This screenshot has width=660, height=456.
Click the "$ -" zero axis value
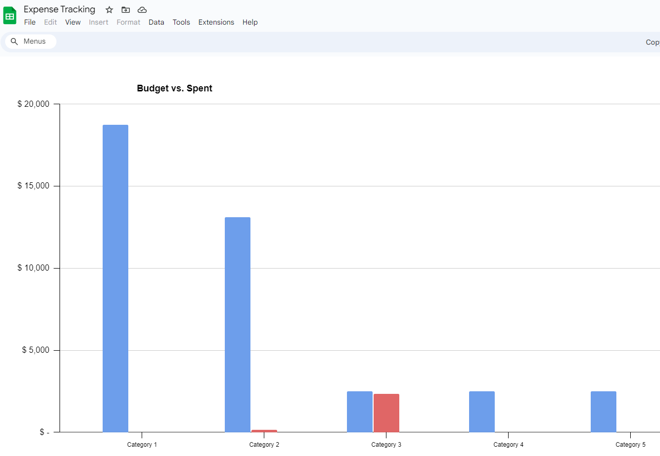tap(45, 432)
